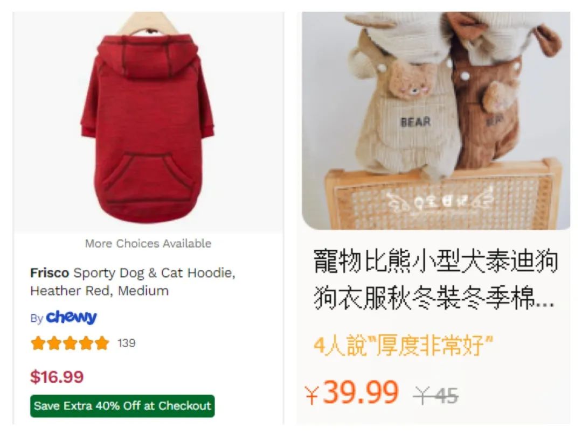
Task: Click the five-star rating icons
Action: [70, 343]
